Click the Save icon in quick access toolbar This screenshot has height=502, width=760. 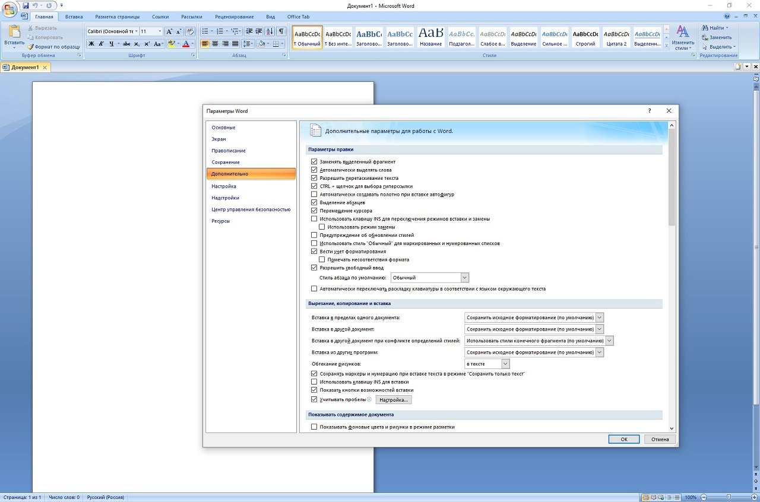[26, 5]
